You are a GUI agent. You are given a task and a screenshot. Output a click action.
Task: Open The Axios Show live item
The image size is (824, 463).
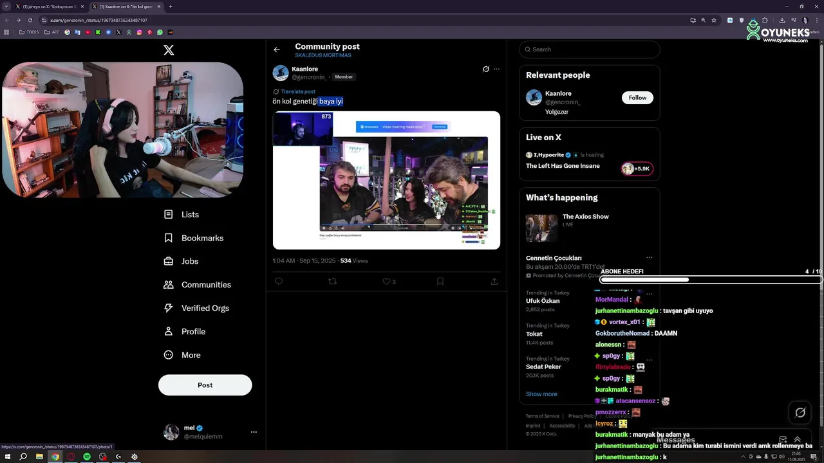(x=590, y=228)
